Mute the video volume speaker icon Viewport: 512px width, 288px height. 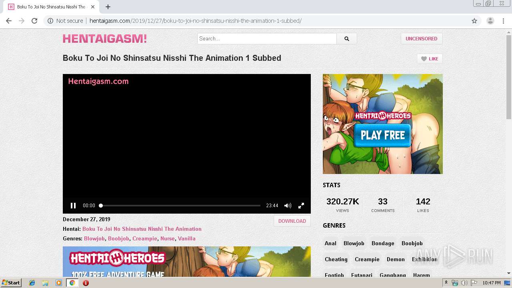(x=288, y=206)
